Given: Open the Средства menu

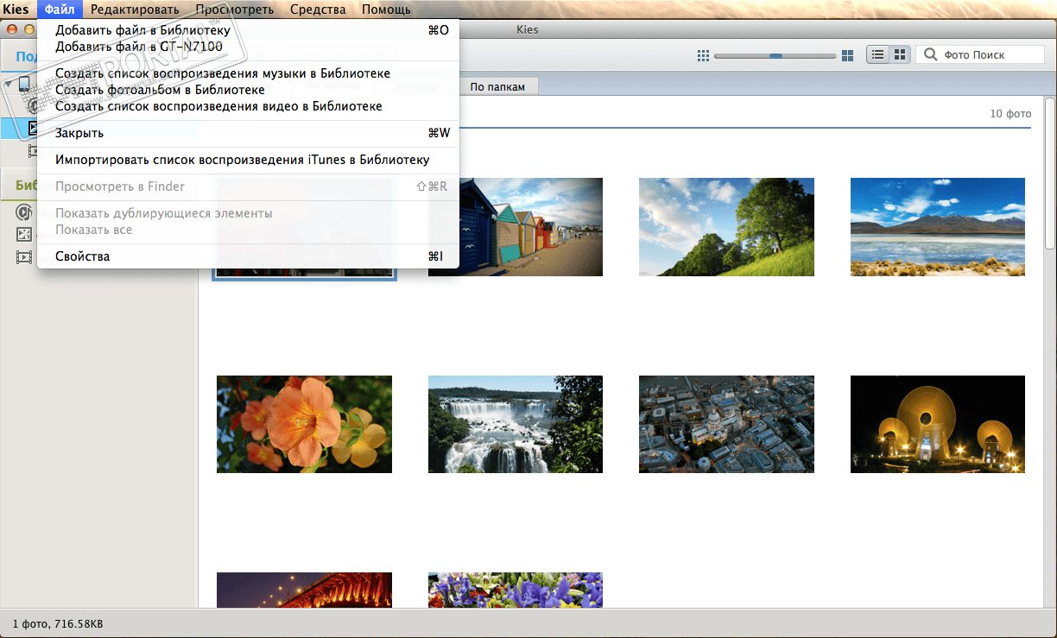Looking at the screenshot, I should (x=318, y=9).
